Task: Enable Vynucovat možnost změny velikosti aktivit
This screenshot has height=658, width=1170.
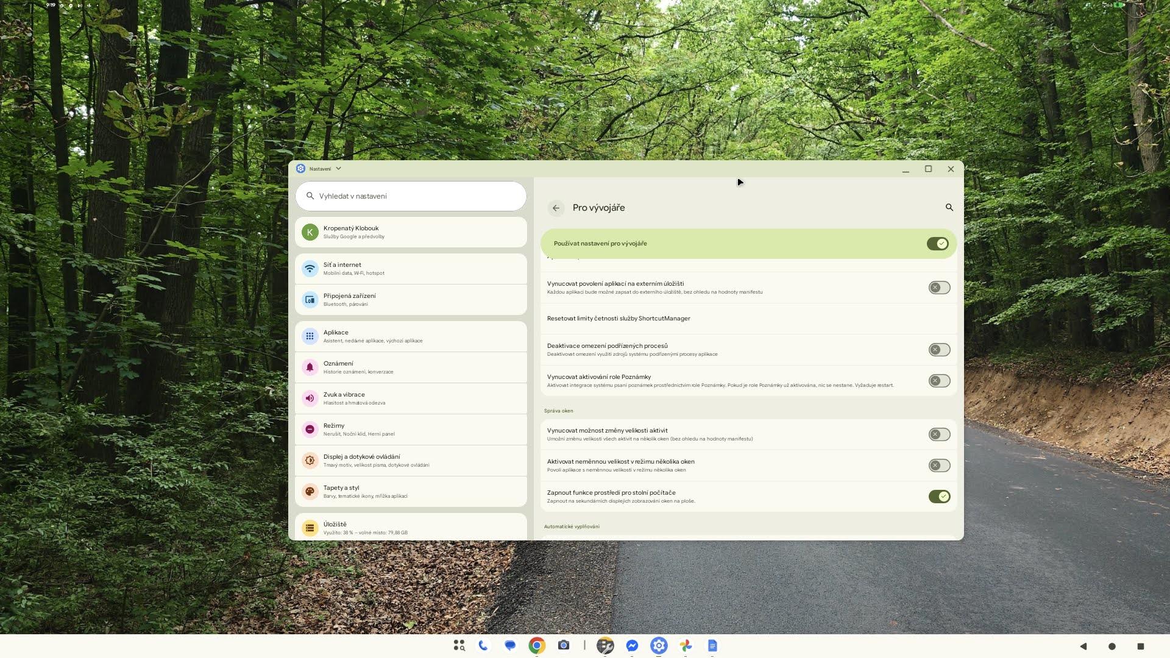Action: click(939, 434)
